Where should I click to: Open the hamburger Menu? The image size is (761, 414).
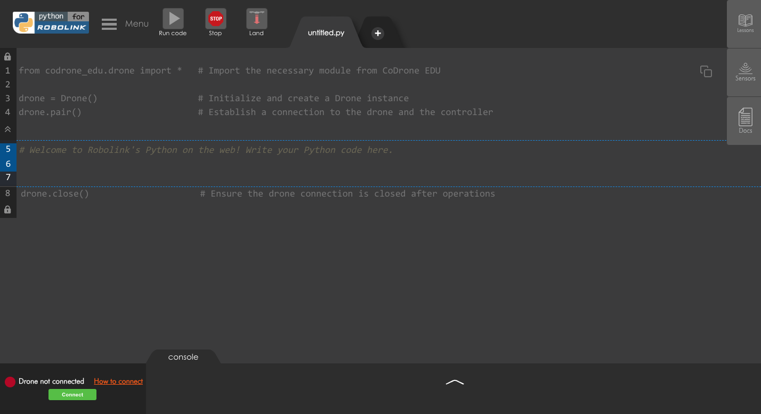tap(109, 24)
